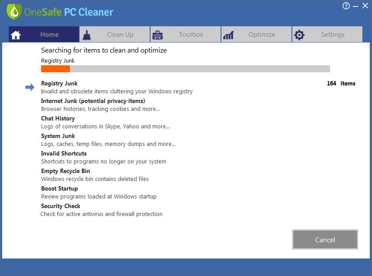Click the Settings gear icon
372x276 pixels.
299,35
